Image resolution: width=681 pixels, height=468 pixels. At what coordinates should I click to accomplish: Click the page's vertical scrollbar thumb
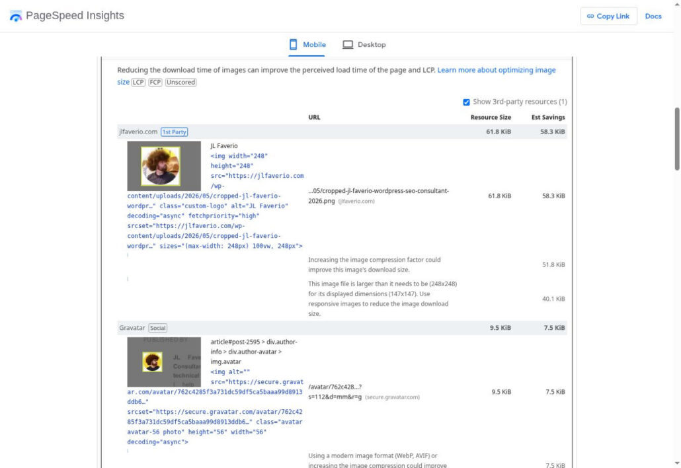point(677,139)
